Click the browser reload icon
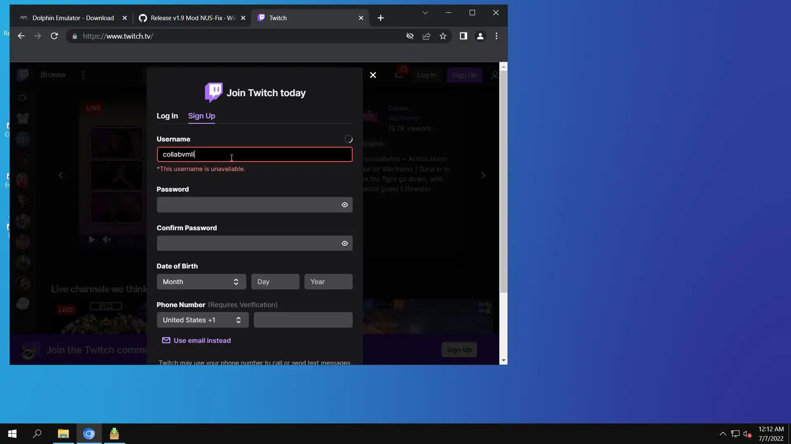The width and height of the screenshot is (791, 444). [54, 36]
